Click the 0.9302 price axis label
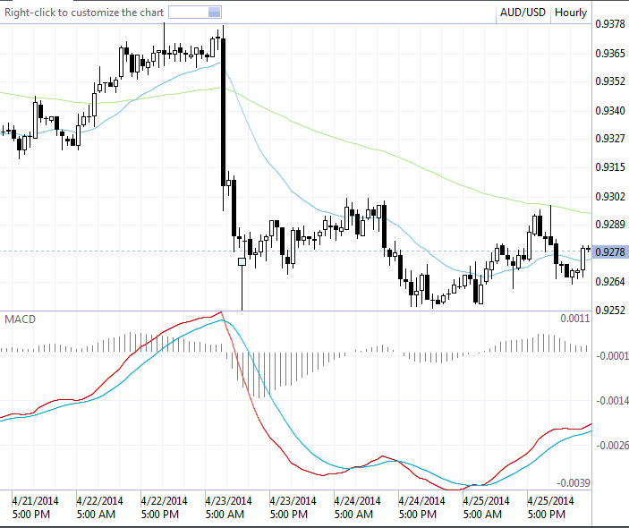The width and height of the screenshot is (629, 528). [610, 197]
